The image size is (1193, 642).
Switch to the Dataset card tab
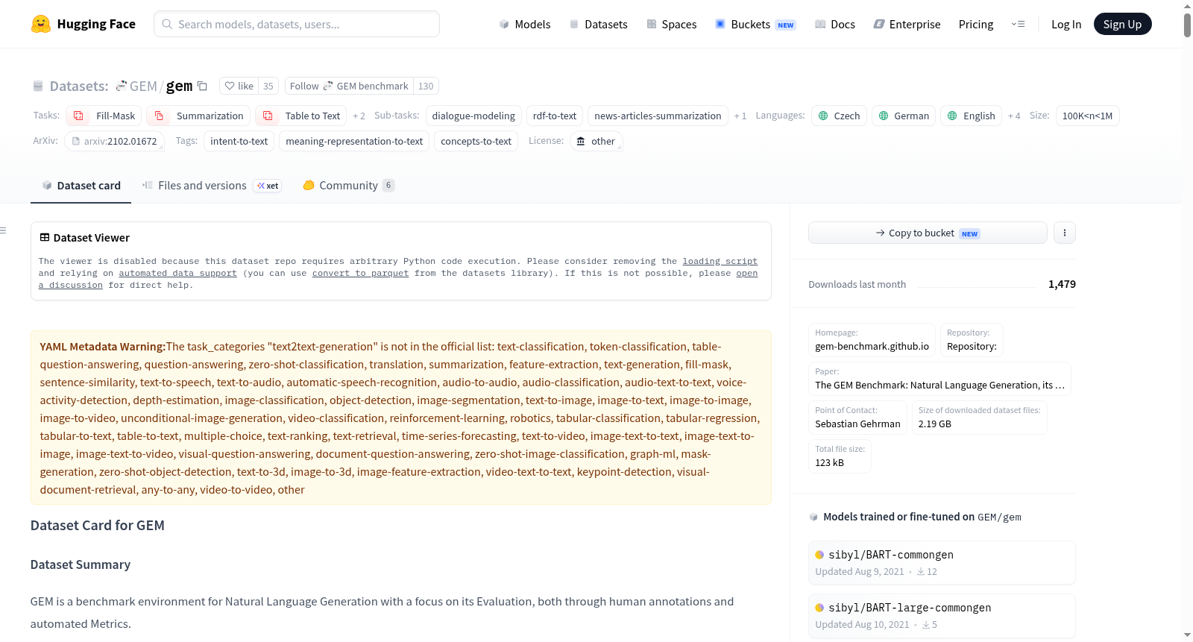click(81, 185)
